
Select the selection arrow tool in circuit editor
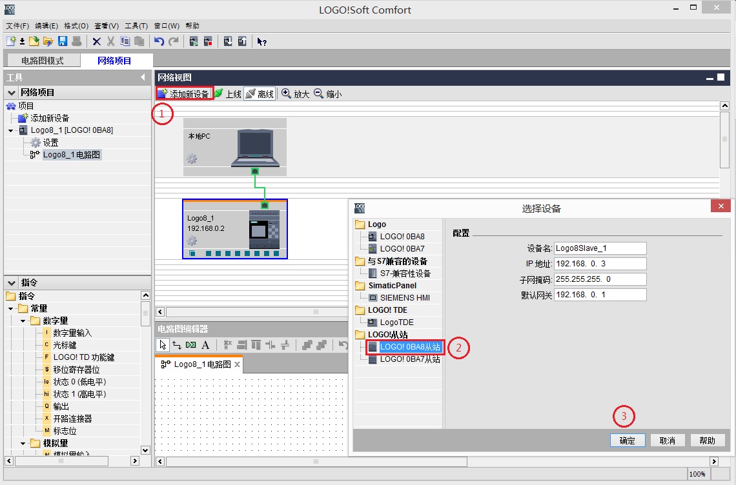coord(163,345)
